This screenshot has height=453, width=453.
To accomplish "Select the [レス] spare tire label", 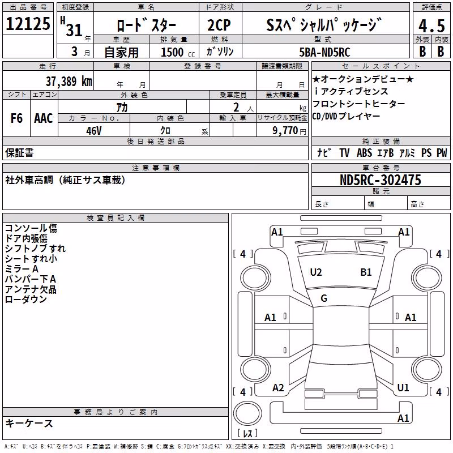I will coord(247,433).
